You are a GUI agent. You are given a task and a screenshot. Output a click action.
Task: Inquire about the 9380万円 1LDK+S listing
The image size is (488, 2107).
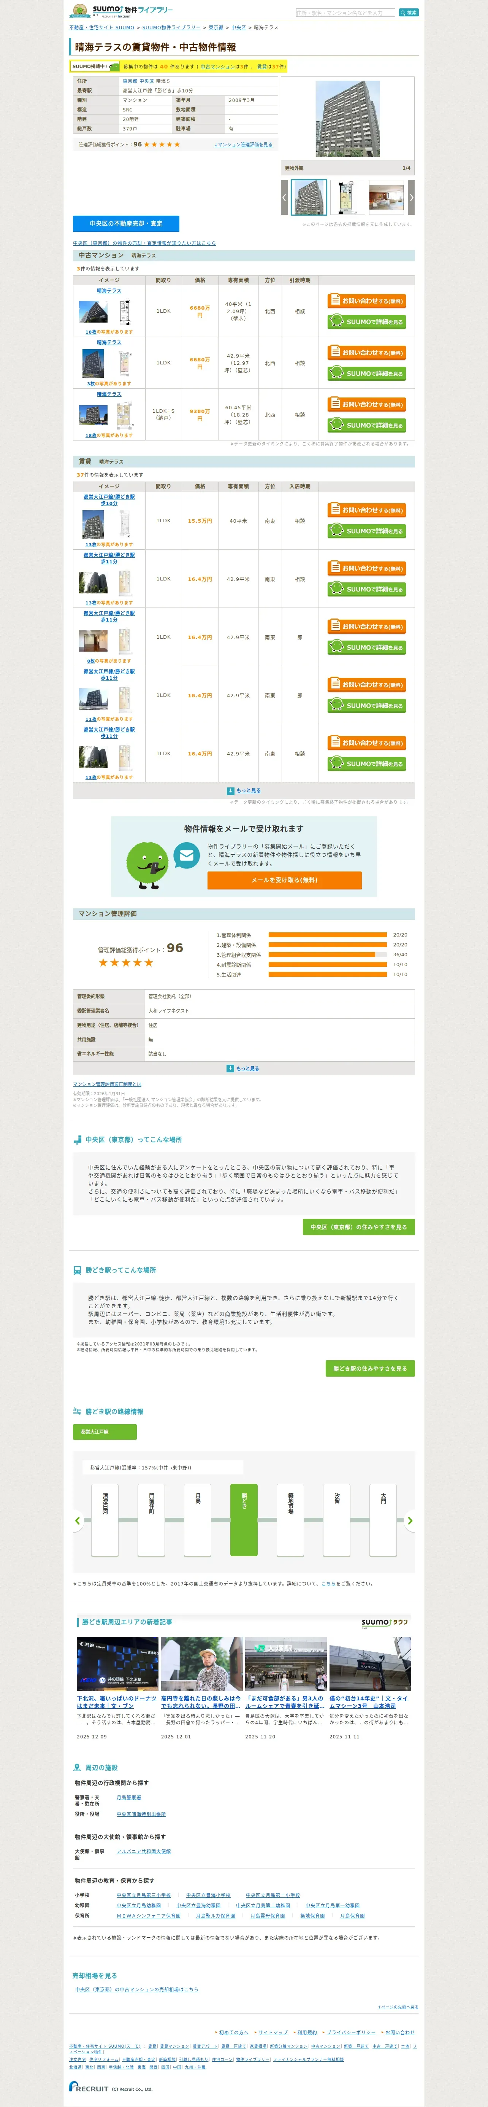pyautogui.click(x=366, y=404)
